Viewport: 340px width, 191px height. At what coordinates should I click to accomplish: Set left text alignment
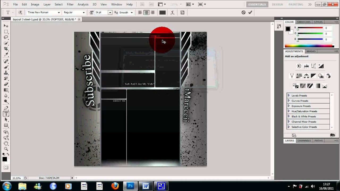140,12
